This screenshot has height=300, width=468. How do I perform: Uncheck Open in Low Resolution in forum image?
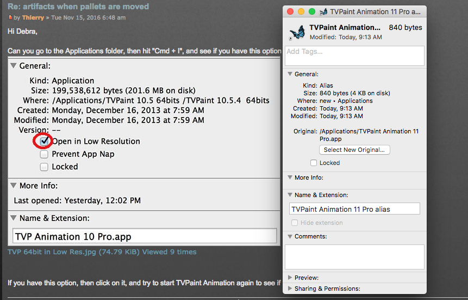(x=44, y=141)
